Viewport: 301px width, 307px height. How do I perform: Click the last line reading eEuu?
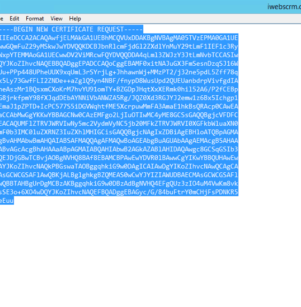(7, 201)
